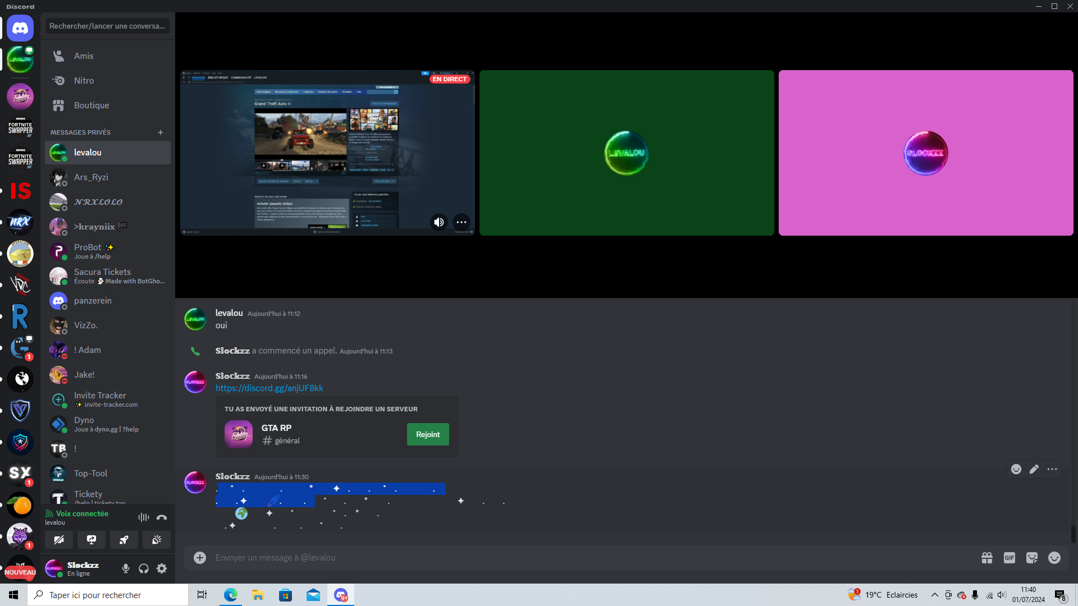Open Slockzz user profile panel
Viewport: 1078px width, 606px height.
79,568
